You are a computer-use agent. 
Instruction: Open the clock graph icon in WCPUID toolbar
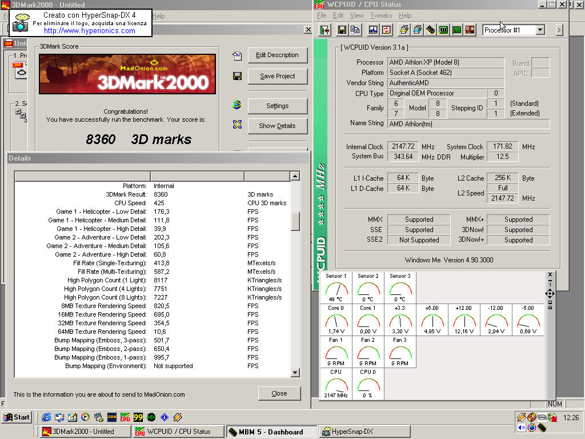(372, 30)
